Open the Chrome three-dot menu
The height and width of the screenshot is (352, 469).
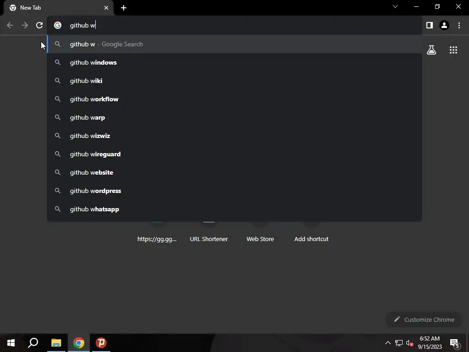pos(459,26)
